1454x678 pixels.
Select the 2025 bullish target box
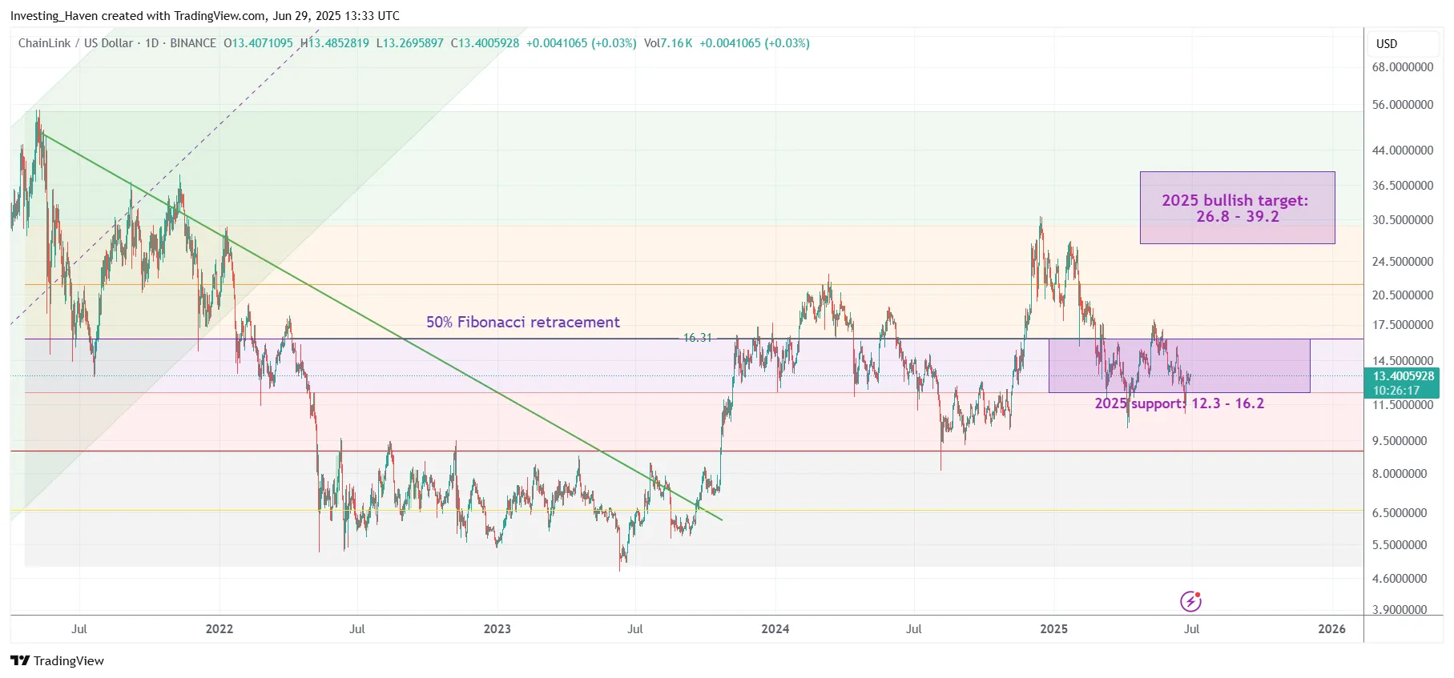[x=1237, y=207]
